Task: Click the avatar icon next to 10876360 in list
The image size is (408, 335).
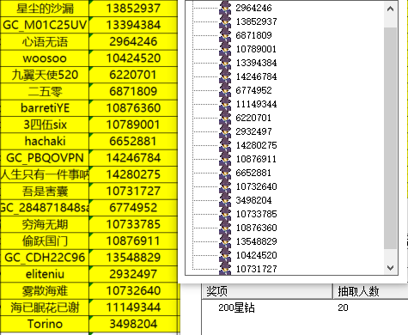Action: [225, 228]
